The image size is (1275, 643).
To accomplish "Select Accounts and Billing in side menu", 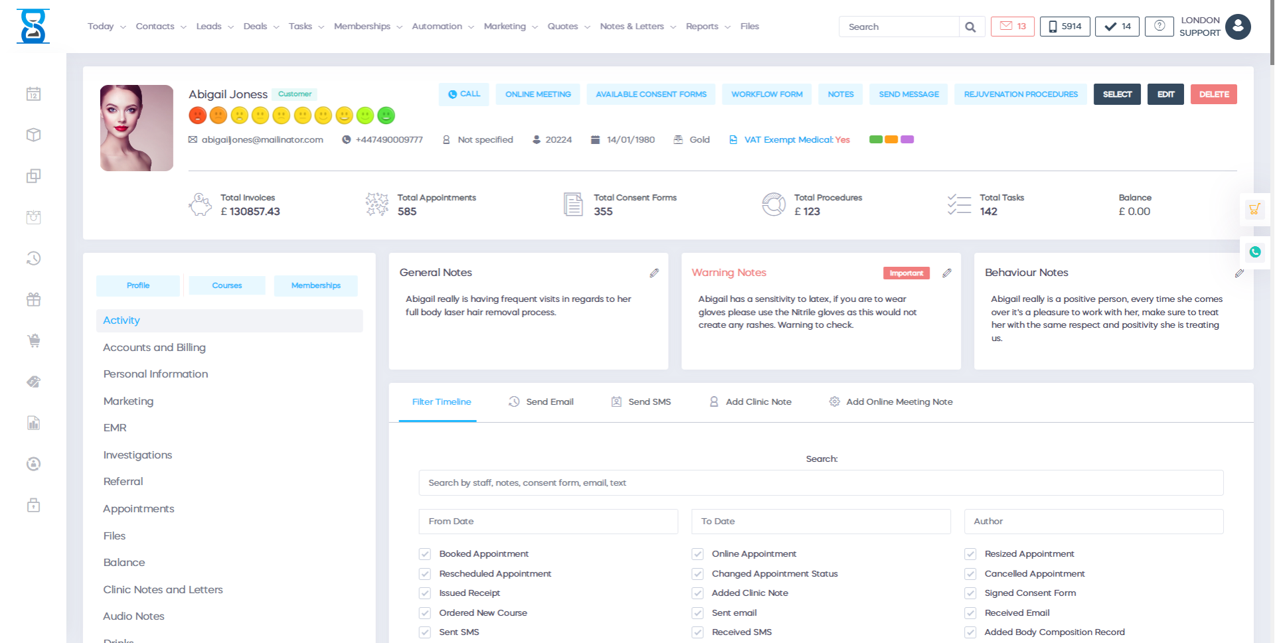I will tap(154, 348).
